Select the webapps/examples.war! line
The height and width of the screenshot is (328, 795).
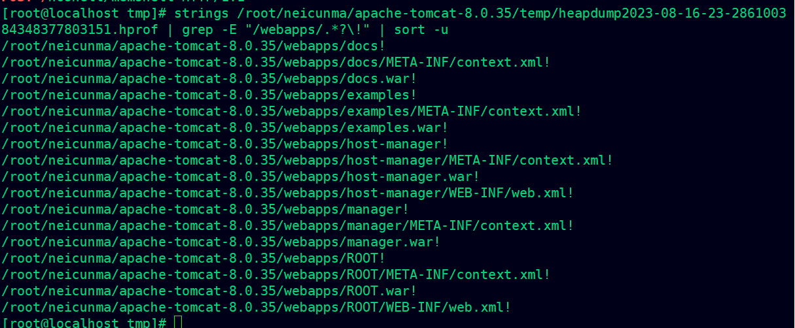pyautogui.click(x=224, y=127)
